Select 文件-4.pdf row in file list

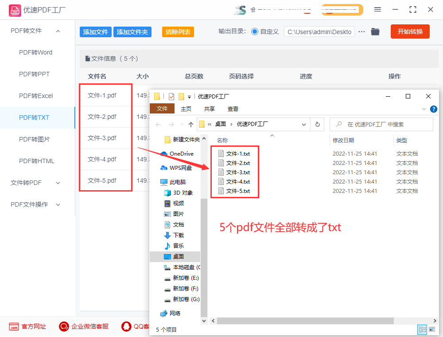coord(102,159)
